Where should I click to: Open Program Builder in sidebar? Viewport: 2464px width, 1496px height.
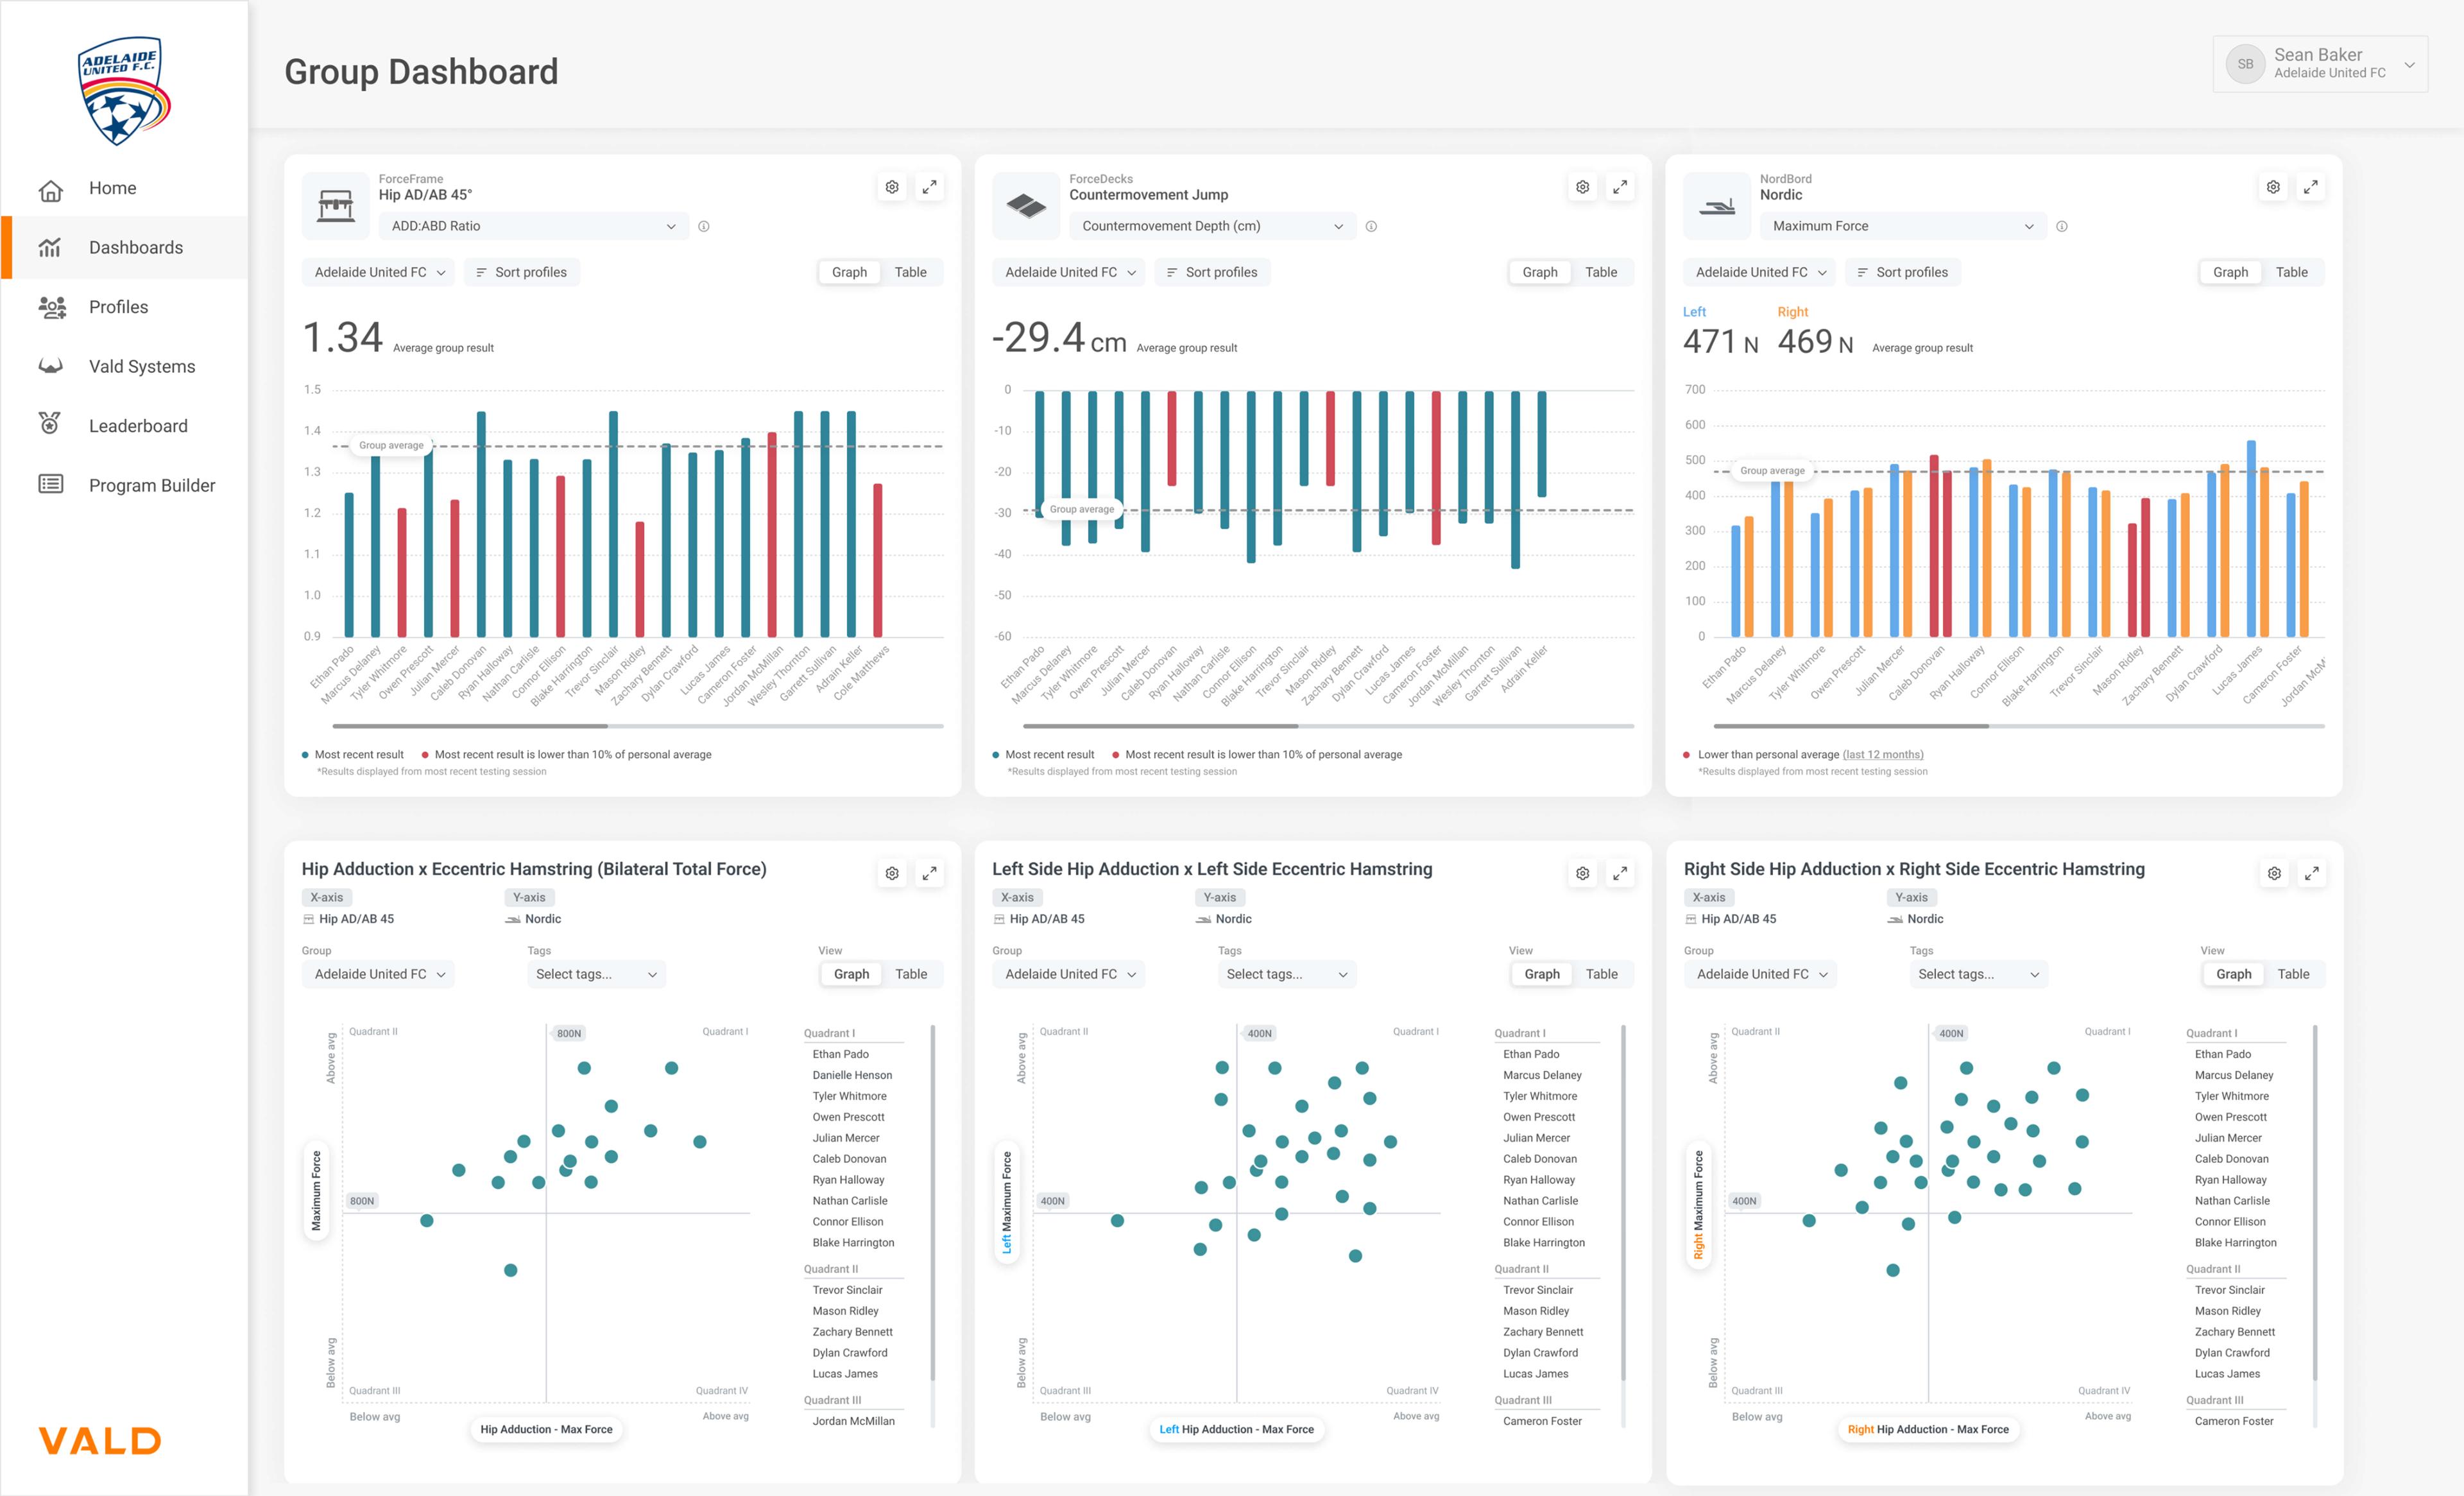point(125,485)
